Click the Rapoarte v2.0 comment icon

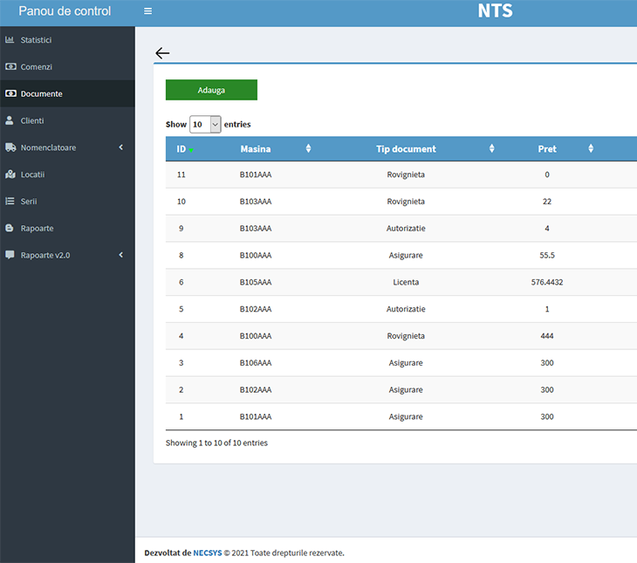click(x=10, y=256)
